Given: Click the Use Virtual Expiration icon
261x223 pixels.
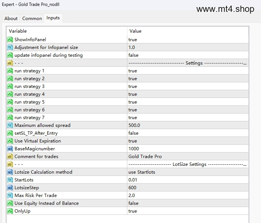Looking at the screenshot, I should point(10,141).
